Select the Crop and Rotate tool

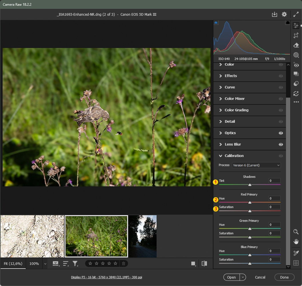(296, 36)
